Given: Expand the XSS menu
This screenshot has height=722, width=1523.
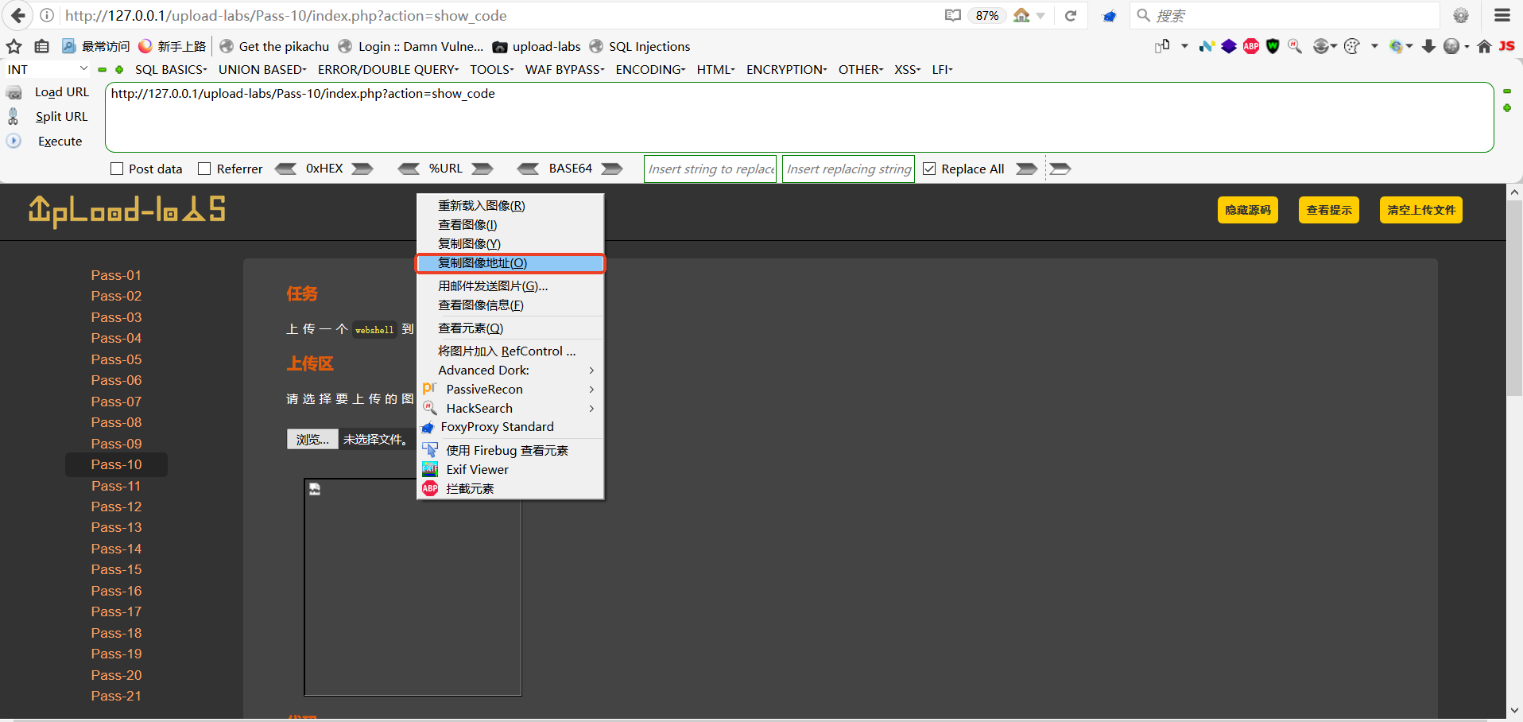Looking at the screenshot, I should (x=907, y=69).
